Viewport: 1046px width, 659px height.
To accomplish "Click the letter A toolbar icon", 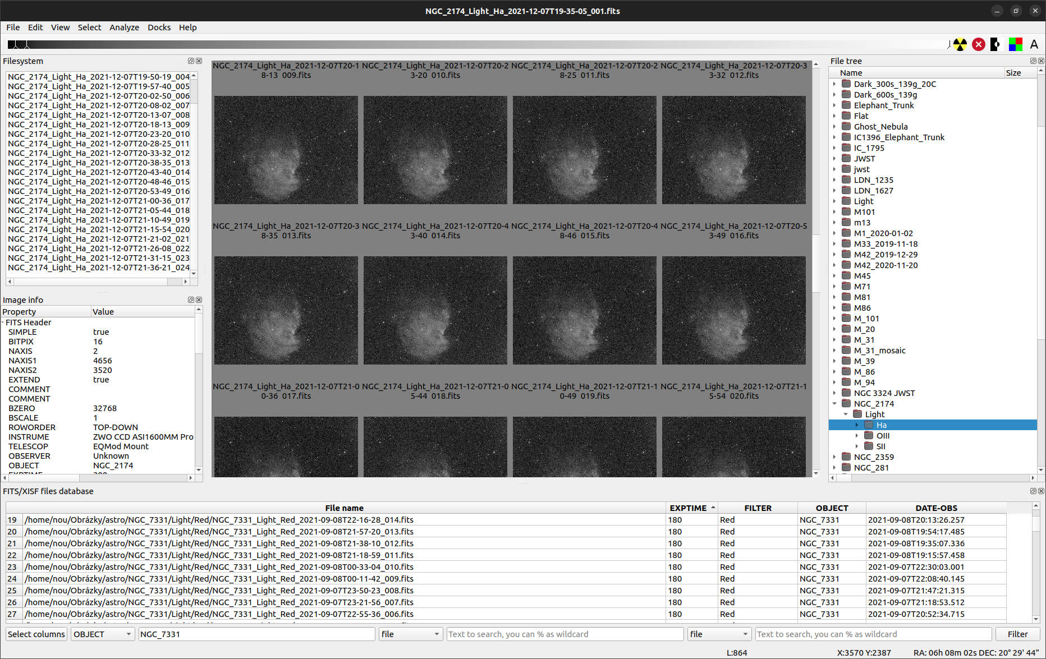I will (1034, 44).
